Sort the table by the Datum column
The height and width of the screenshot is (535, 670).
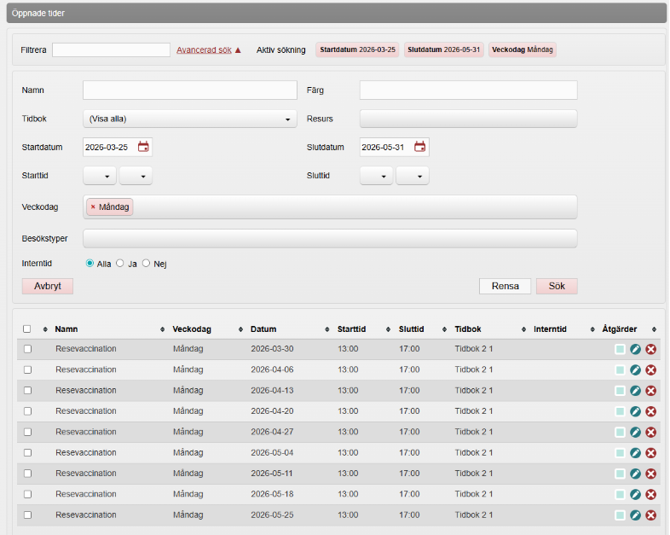(x=263, y=329)
